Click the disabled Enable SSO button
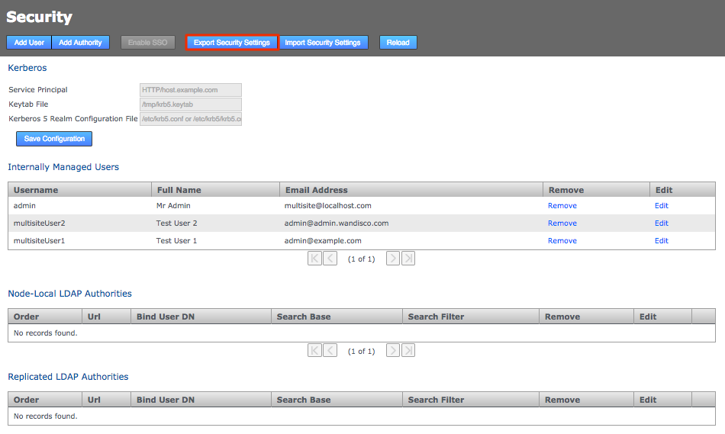725x434 pixels. coord(148,43)
